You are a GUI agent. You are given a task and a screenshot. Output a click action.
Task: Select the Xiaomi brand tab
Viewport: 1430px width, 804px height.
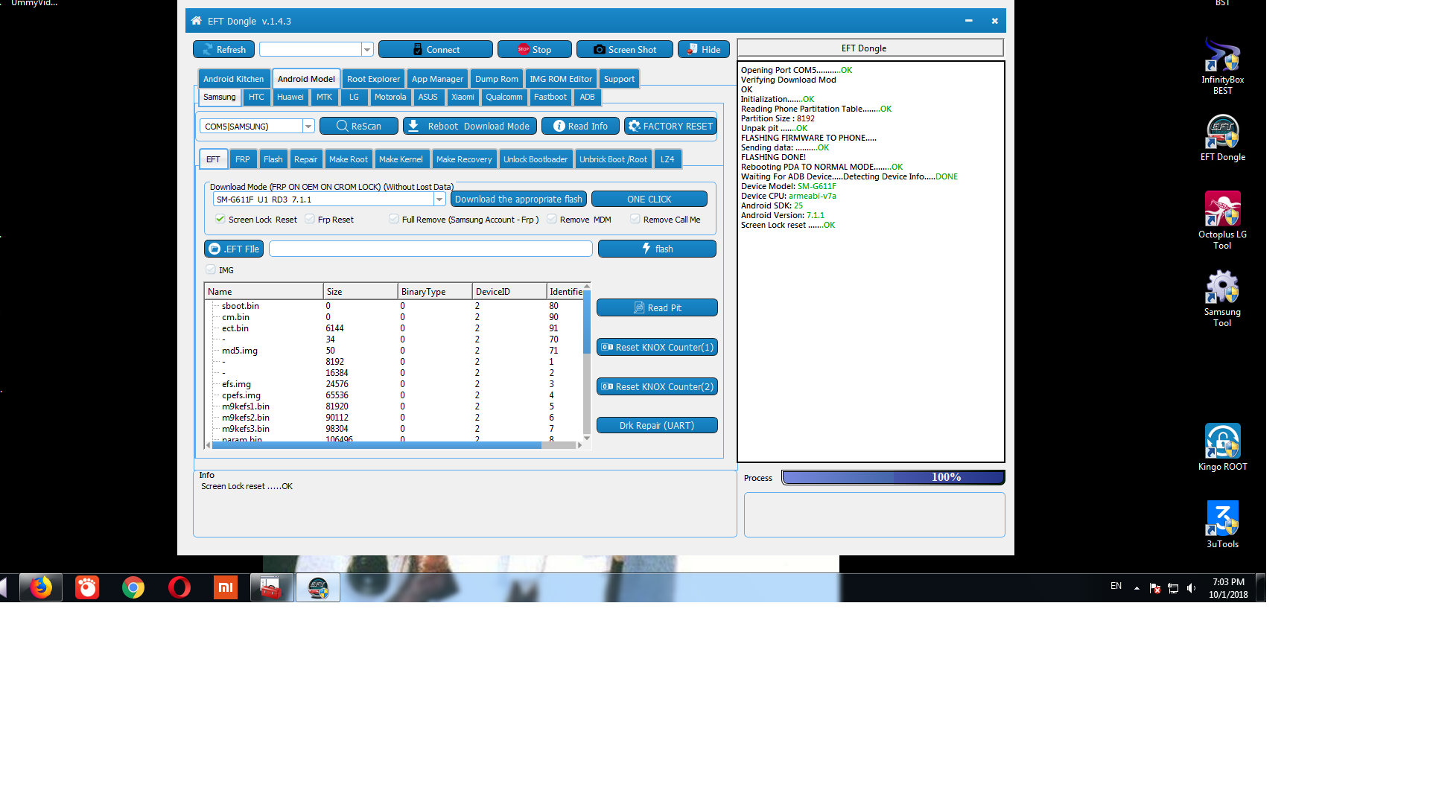(x=463, y=97)
